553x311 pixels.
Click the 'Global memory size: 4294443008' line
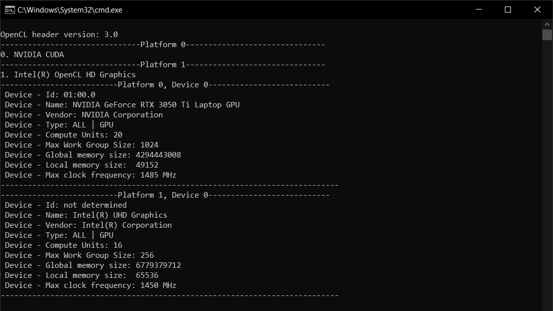click(x=93, y=155)
